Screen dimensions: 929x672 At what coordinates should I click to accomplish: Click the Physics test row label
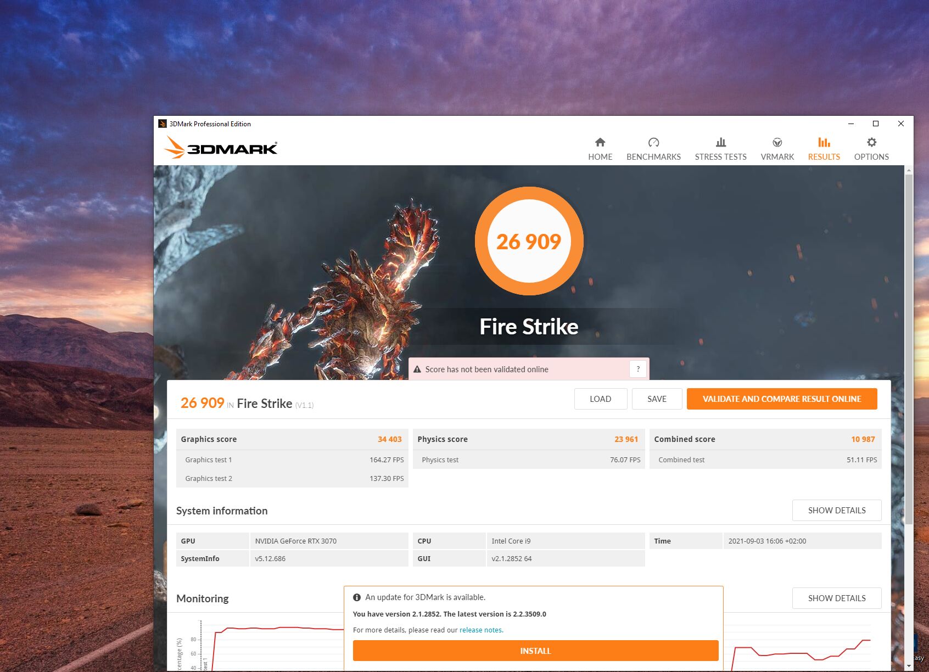tap(440, 460)
